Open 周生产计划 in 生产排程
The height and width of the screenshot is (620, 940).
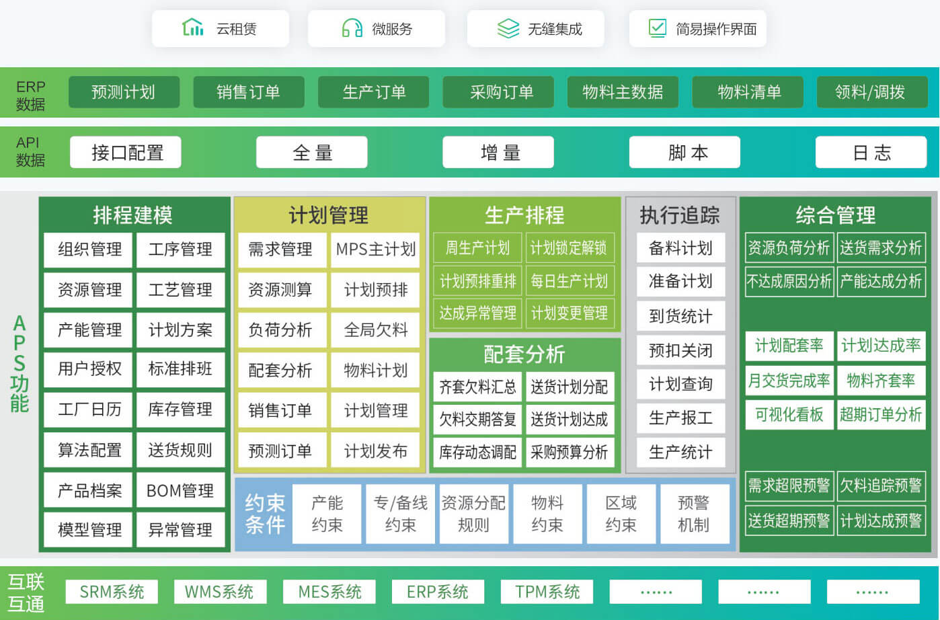477,247
